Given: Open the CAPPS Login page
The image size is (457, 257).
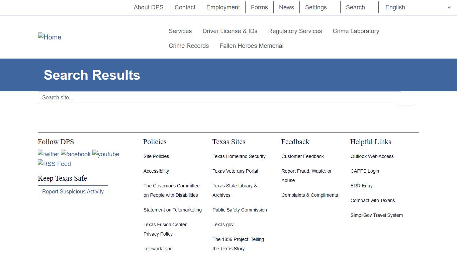Looking at the screenshot, I should point(365,171).
